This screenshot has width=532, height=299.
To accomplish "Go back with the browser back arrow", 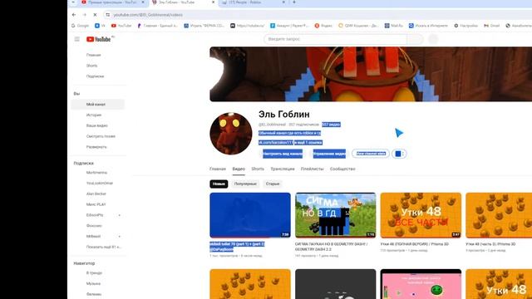I will coord(74,15).
